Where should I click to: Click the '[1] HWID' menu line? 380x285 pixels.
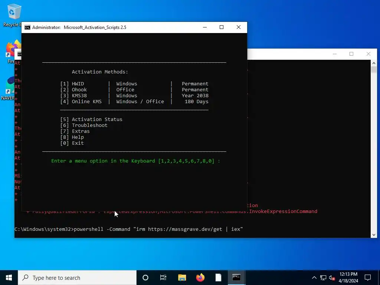[x=134, y=83]
